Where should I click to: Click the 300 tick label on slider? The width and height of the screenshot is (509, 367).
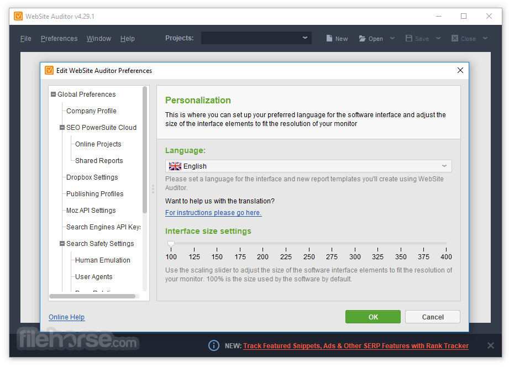tap(355, 256)
